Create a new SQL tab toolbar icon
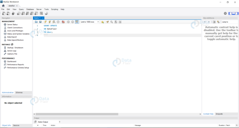 [4, 14]
